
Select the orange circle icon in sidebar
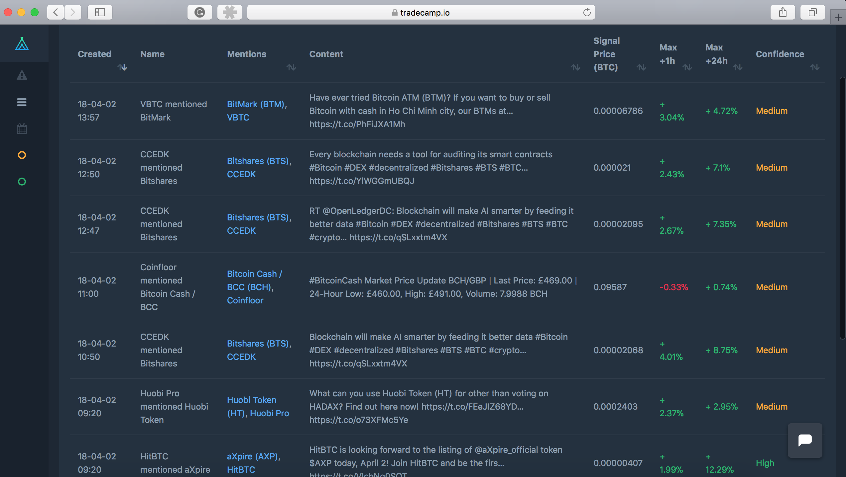pyautogui.click(x=22, y=155)
